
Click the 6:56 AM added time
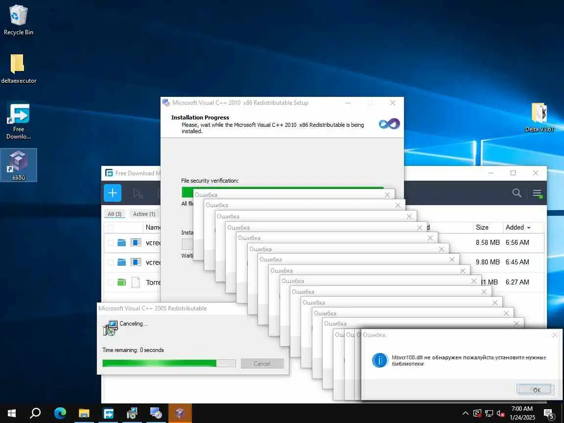tap(517, 242)
